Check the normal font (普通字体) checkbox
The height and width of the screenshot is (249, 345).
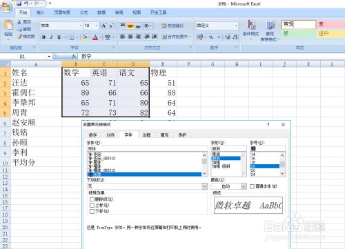pyautogui.click(x=252, y=186)
